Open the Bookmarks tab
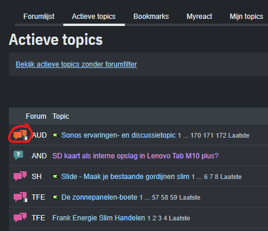This screenshot has width=268, height=231. coord(151,16)
